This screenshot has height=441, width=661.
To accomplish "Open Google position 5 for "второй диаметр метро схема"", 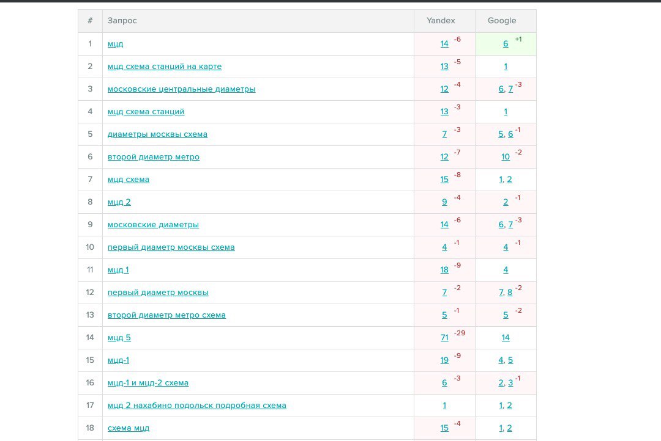I will [x=506, y=315].
